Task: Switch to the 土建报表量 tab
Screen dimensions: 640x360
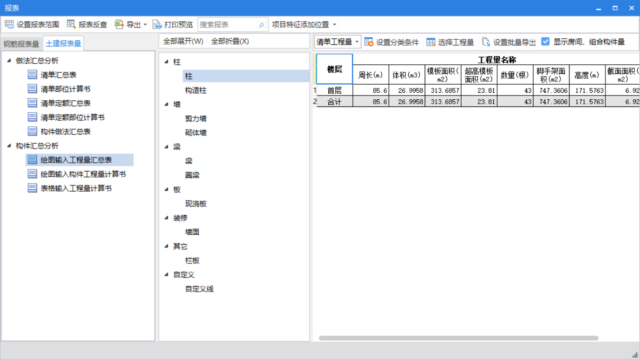Action: [x=63, y=44]
